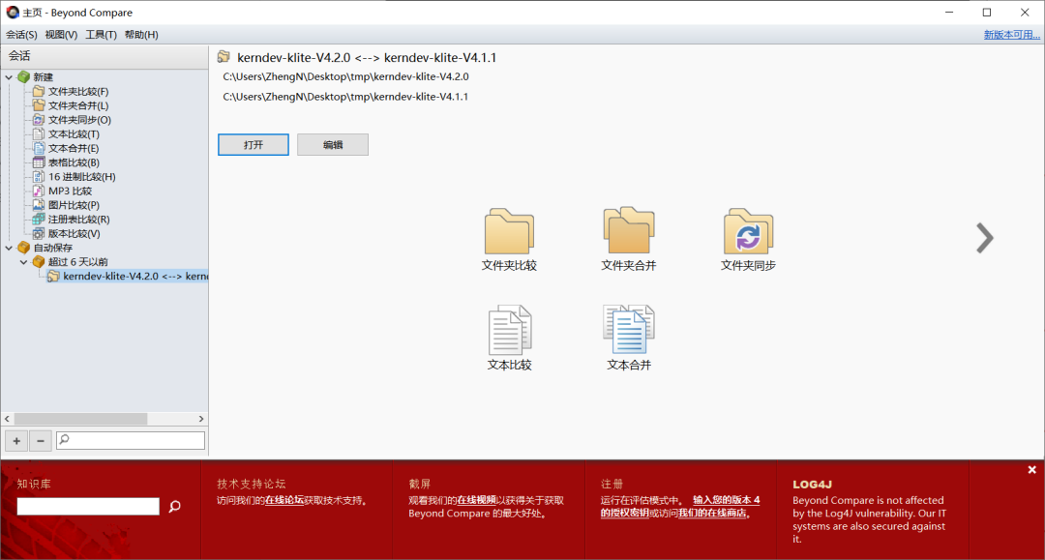
Task: Select 表格比较(B) in the session tree
Action: 74,162
